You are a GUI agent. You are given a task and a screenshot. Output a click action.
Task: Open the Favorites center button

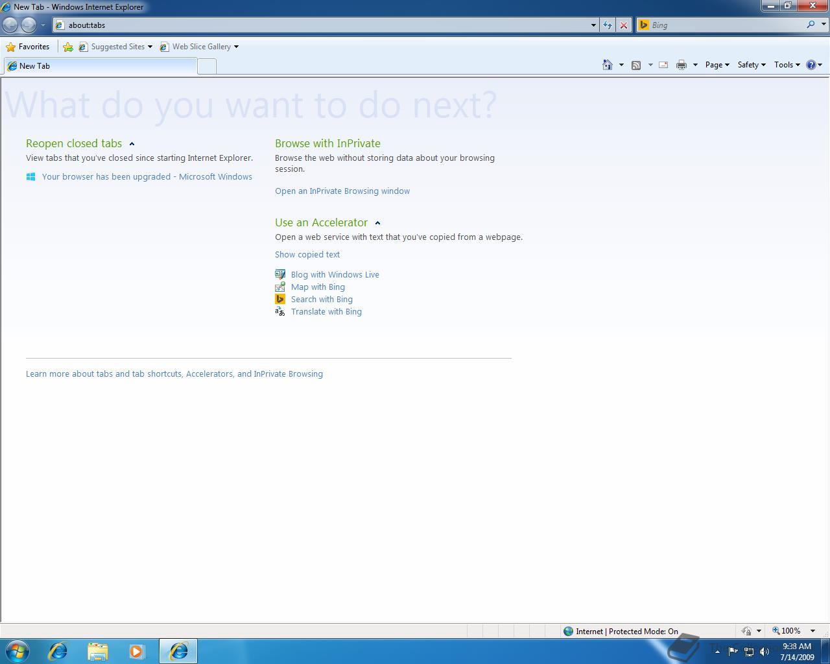[x=27, y=47]
